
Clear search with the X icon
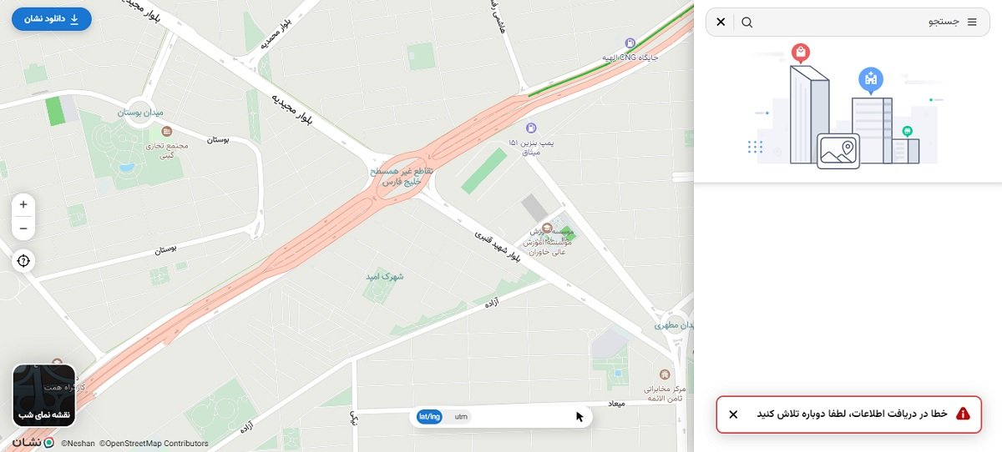pyautogui.click(x=721, y=22)
